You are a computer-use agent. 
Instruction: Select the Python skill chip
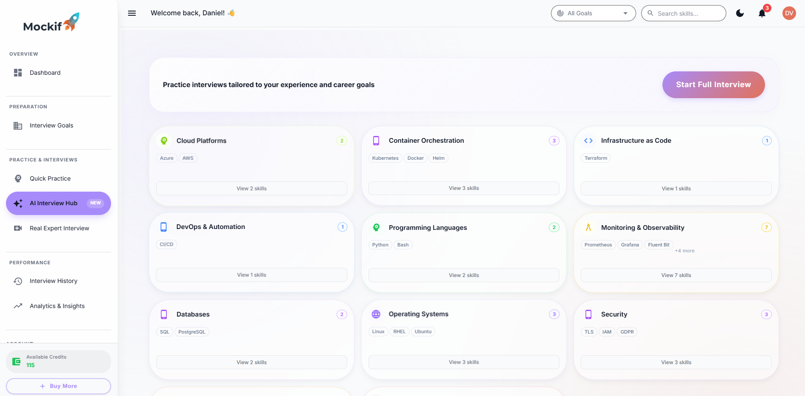coord(380,245)
